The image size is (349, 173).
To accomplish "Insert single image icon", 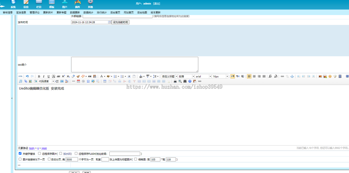I will tap(320, 76).
